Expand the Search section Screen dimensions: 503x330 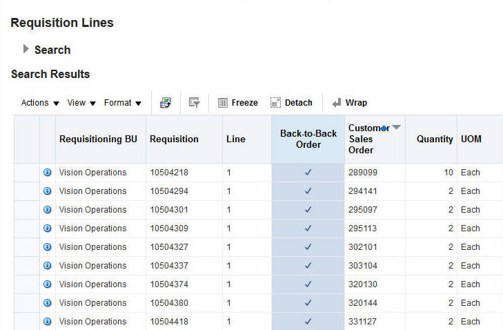point(26,49)
